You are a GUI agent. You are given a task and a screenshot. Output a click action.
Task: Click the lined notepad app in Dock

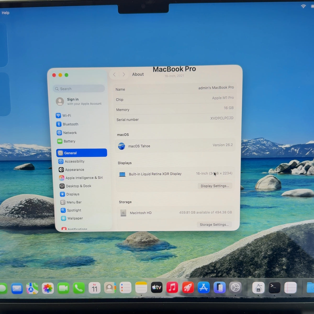(290, 288)
